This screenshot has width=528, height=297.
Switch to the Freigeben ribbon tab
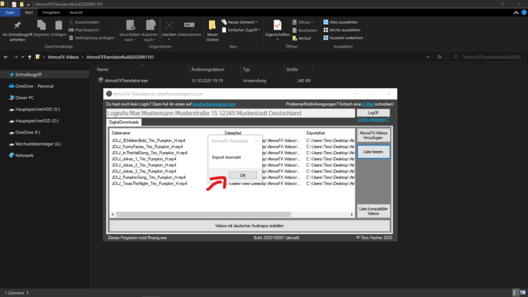click(51, 12)
